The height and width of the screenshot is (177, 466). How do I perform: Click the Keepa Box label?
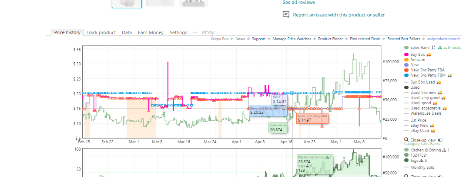coord(220,39)
